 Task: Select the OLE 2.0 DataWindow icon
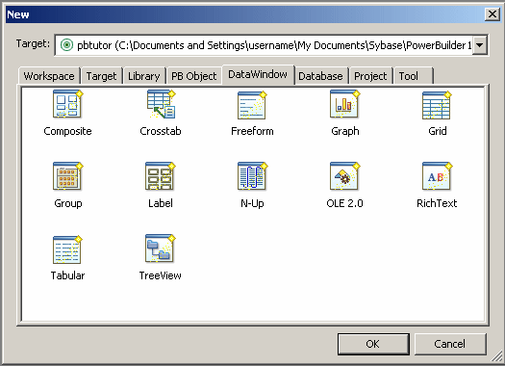click(344, 176)
